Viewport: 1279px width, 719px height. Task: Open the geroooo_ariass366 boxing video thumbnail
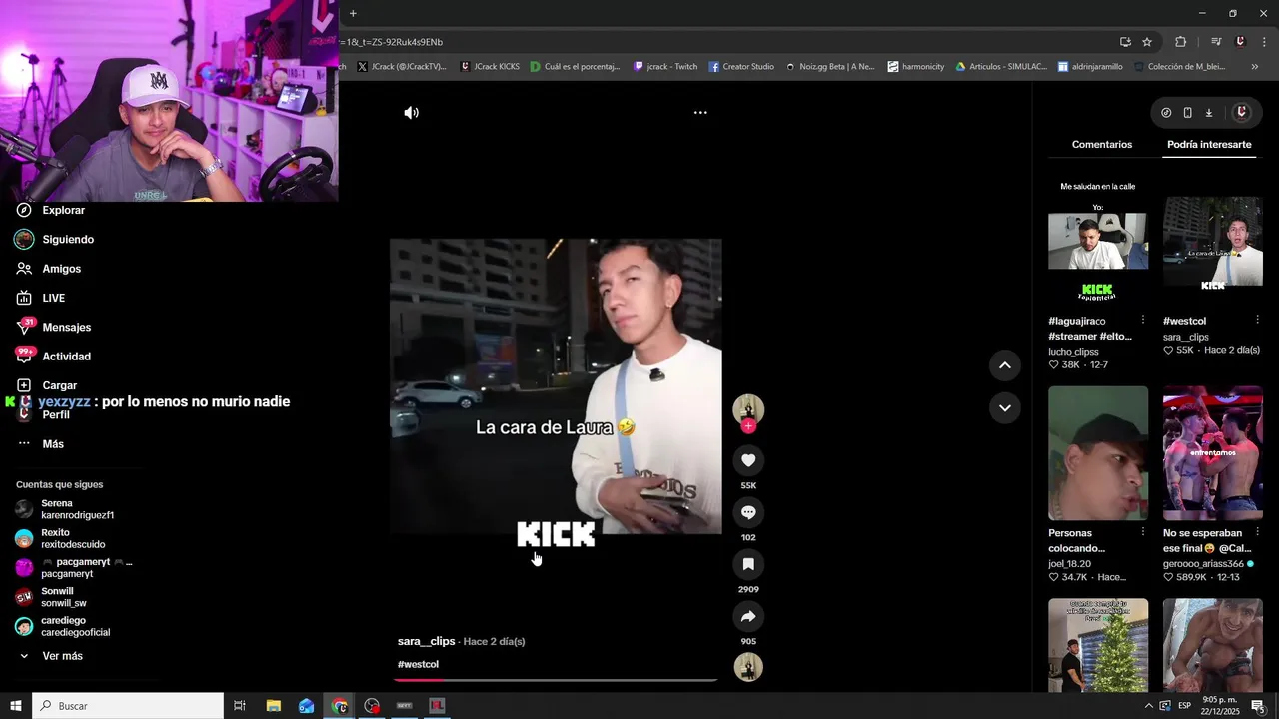point(1212,453)
